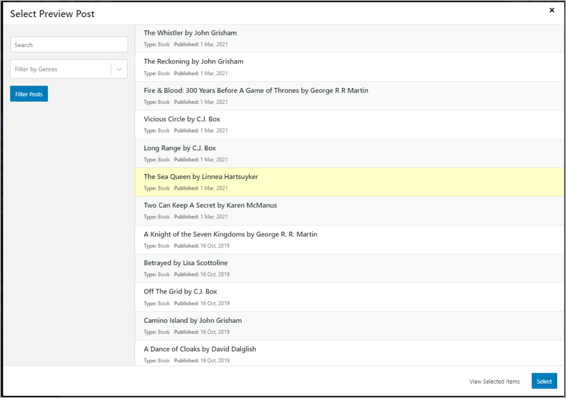The height and width of the screenshot is (398, 566).
Task: Open View Selected Items link
Action: [x=494, y=381]
